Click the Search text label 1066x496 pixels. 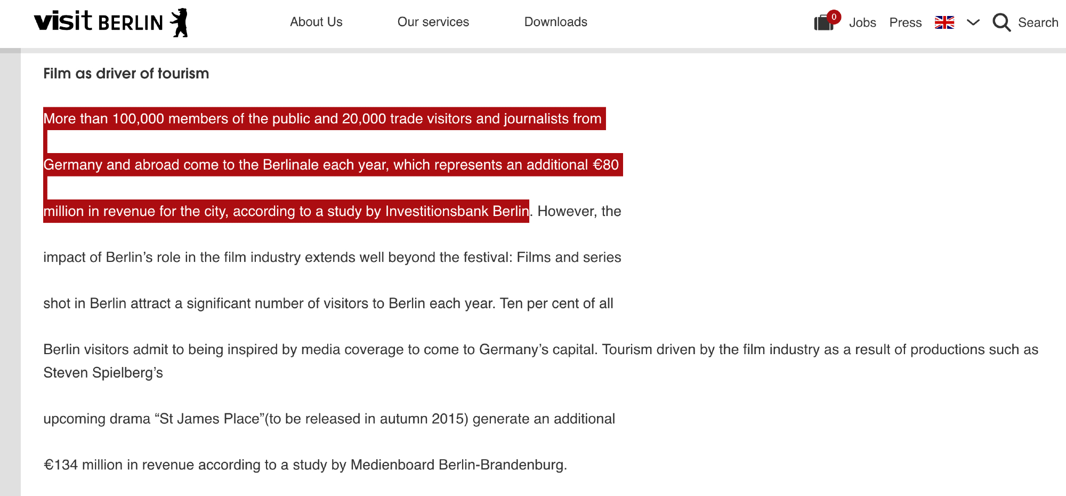coord(1038,22)
